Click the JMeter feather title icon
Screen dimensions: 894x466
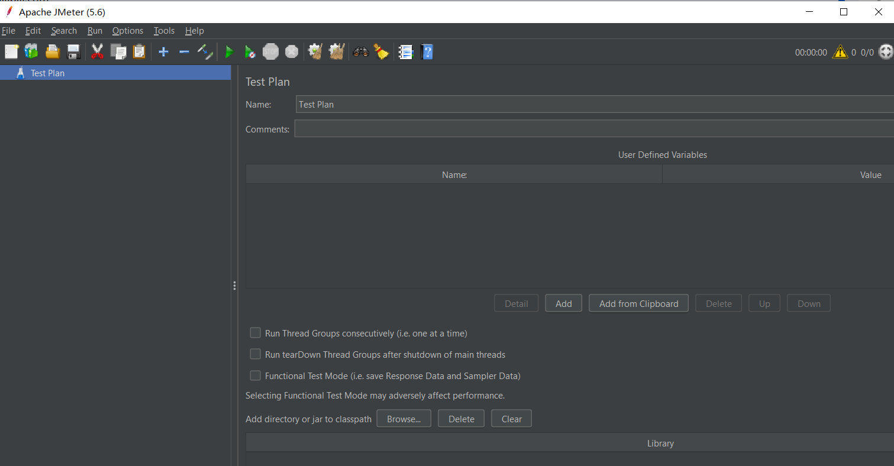click(9, 11)
